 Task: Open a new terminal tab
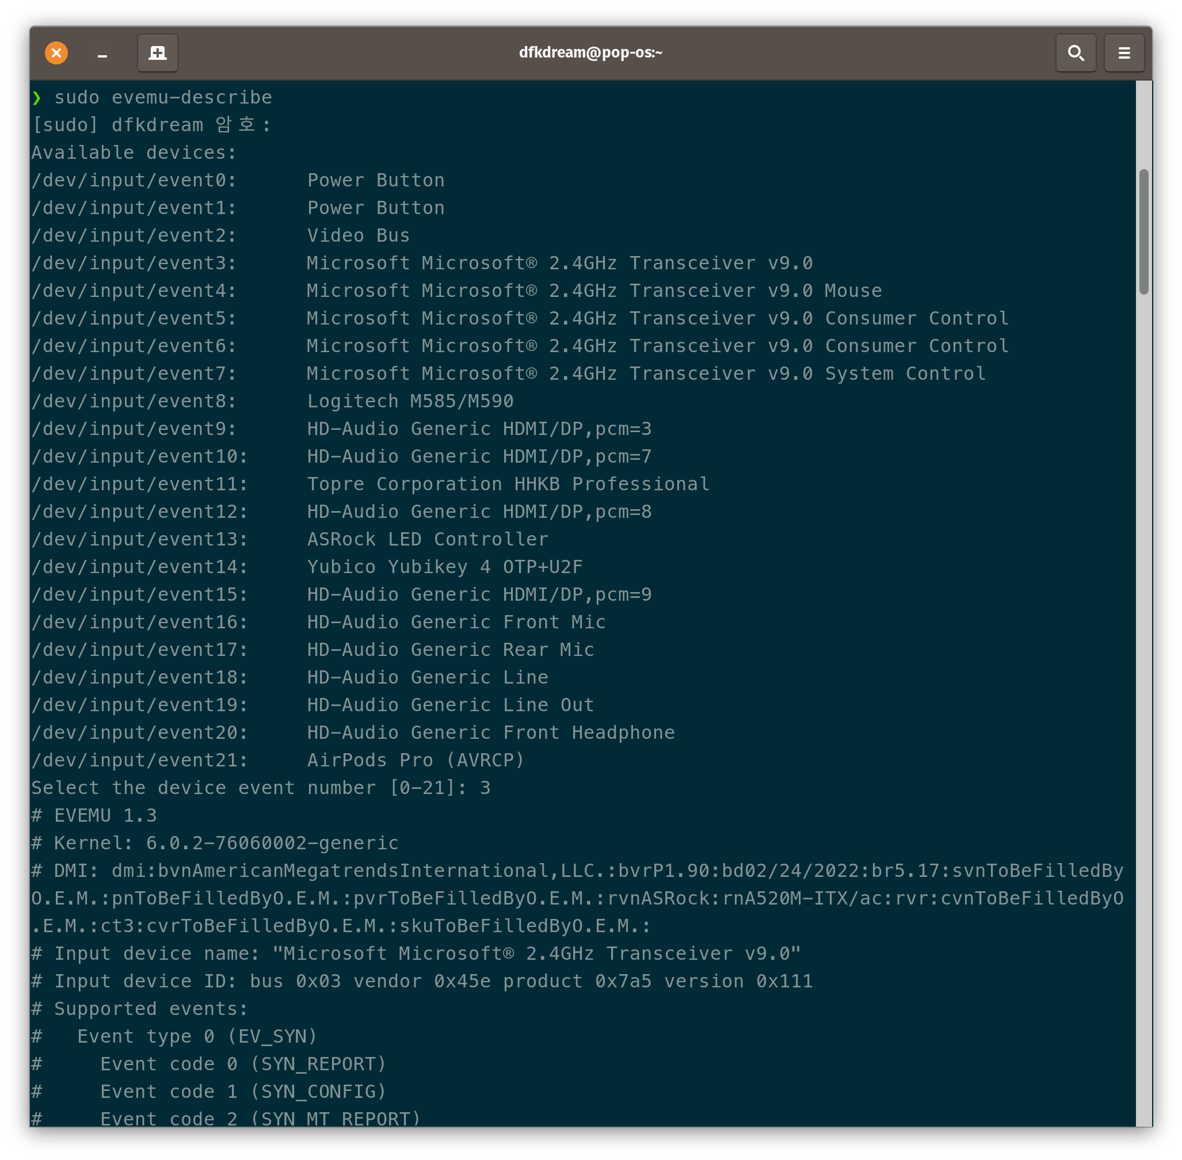pyautogui.click(x=157, y=53)
